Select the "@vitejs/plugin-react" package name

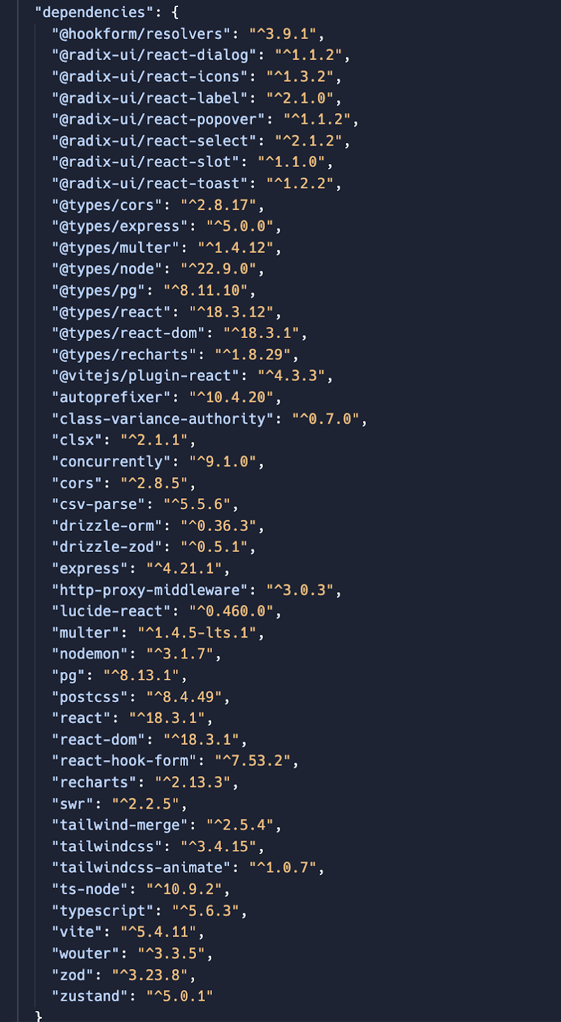[x=150, y=376]
